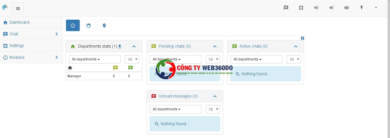Toggle the hamburger sidebar menu button

tap(18, 8)
